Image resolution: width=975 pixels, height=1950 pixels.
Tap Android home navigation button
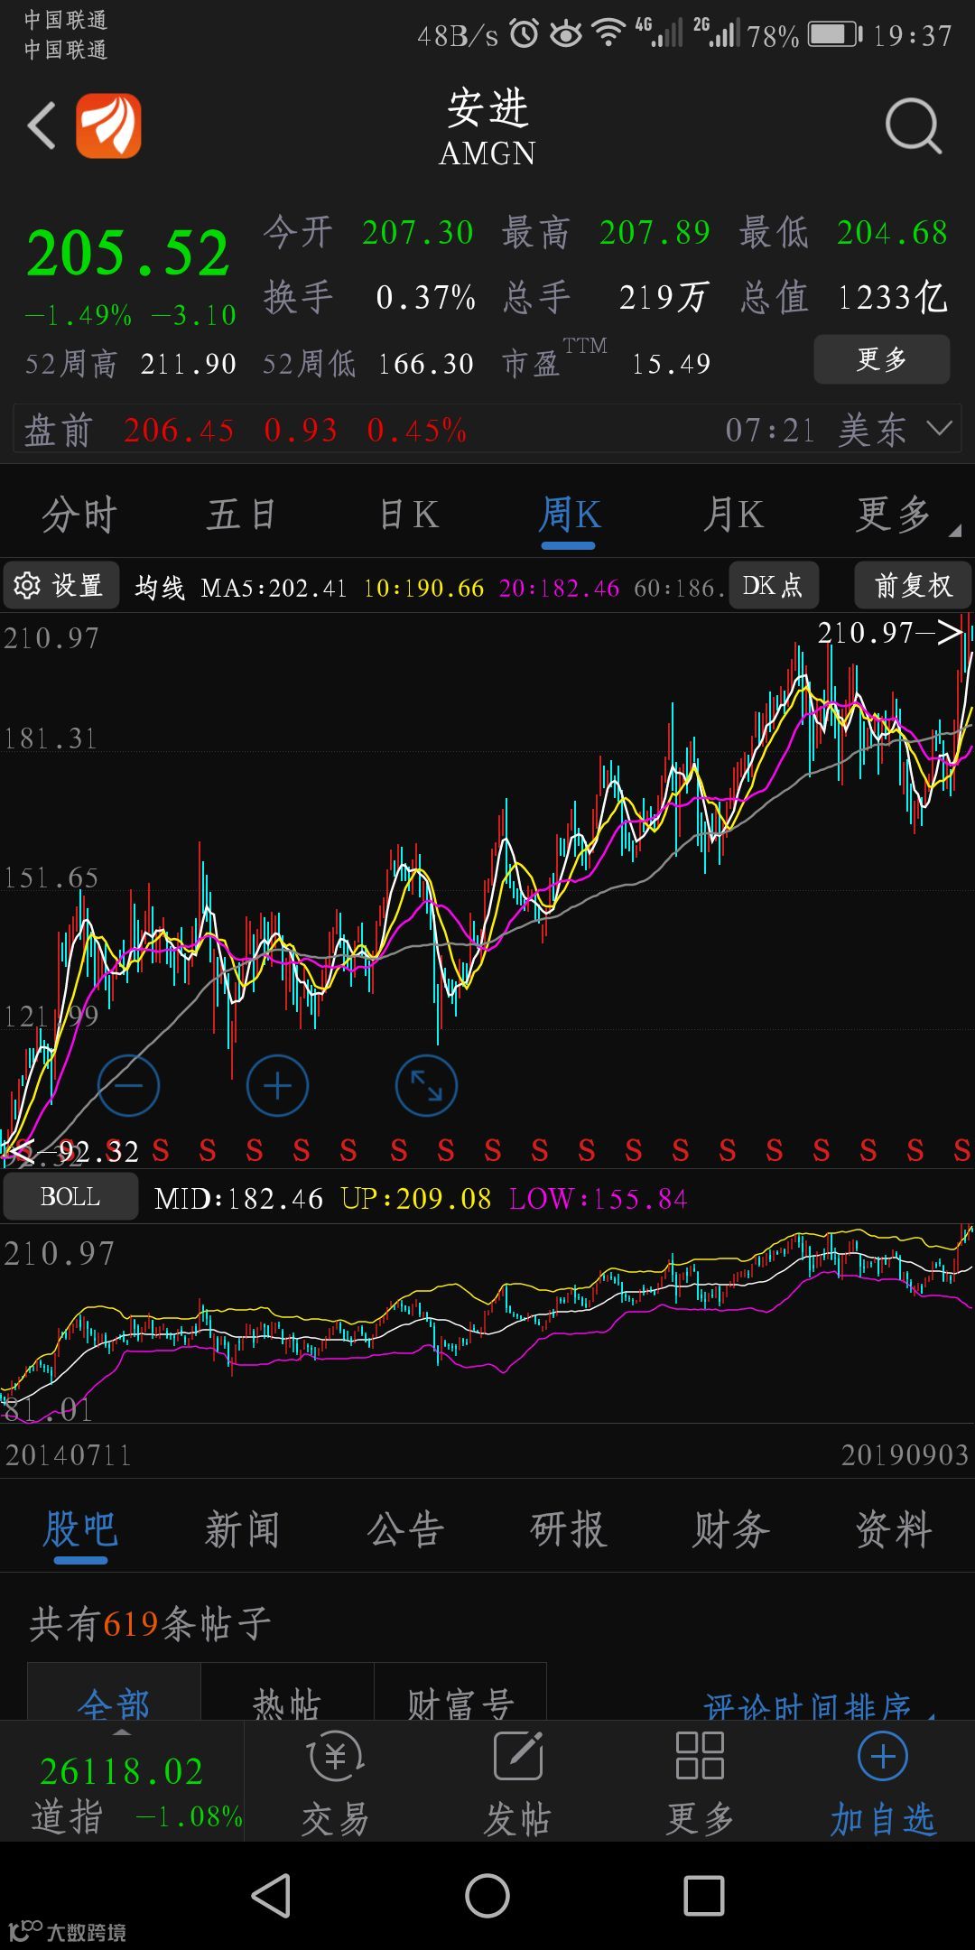[x=487, y=1896]
